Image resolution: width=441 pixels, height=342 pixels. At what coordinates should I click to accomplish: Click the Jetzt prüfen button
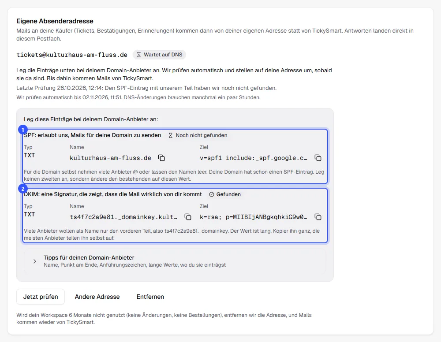point(41,297)
